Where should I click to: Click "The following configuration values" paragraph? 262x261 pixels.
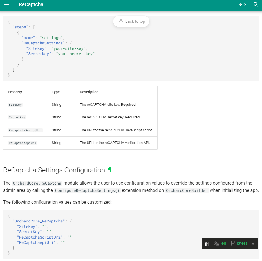pos(57,202)
